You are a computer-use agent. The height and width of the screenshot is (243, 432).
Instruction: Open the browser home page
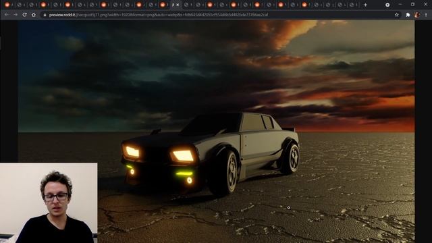[34, 15]
